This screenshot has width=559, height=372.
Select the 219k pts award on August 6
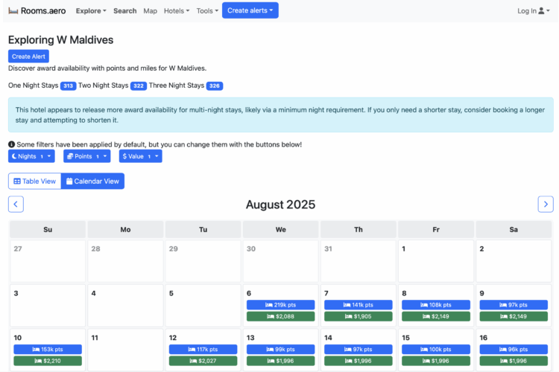click(280, 305)
